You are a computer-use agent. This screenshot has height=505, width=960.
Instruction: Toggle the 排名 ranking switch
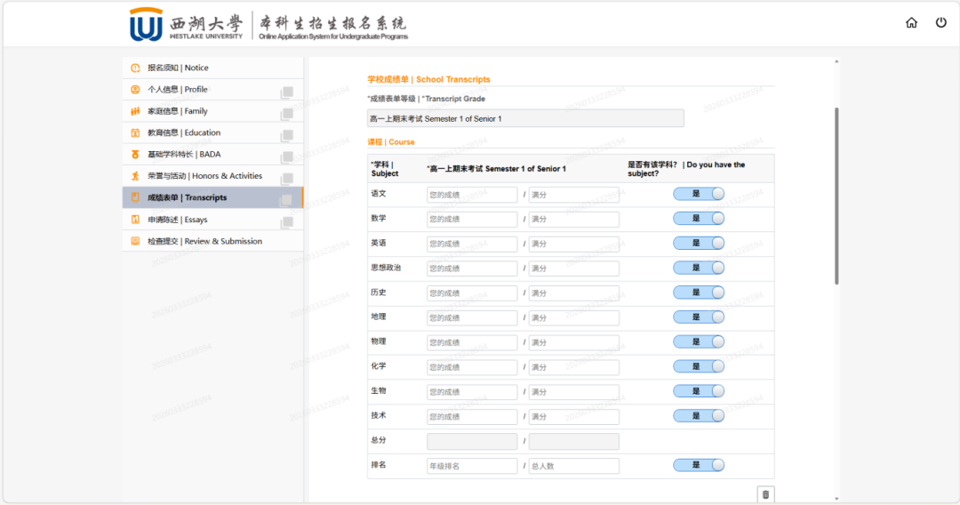[x=699, y=465]
